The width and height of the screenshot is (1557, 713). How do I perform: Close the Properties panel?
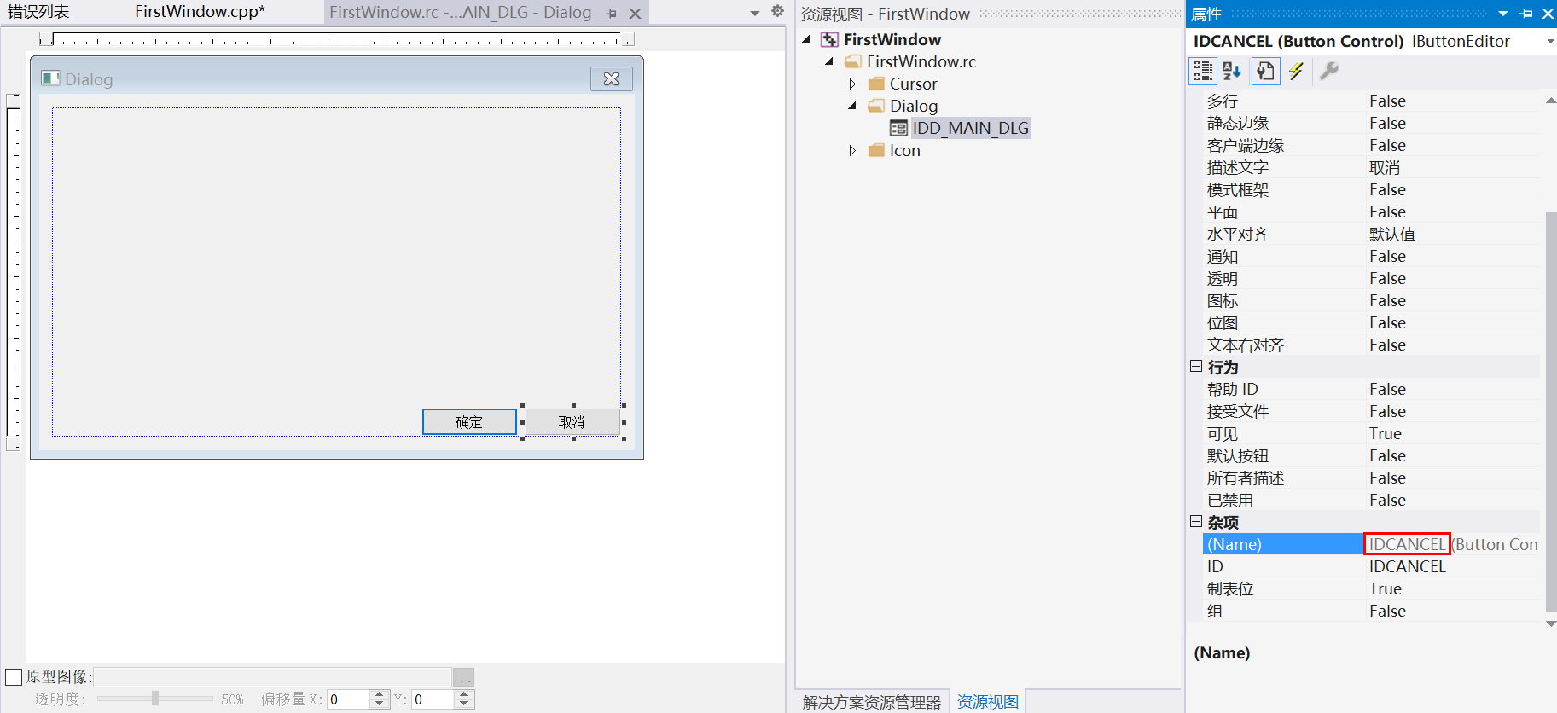tap(1548, 14)
